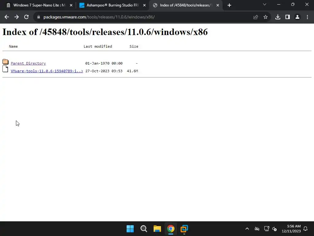The height and width of the screenshot is (236, 314).
Task: Select the Index of /45848/tools tab
Action: click(x=186, y=5)
